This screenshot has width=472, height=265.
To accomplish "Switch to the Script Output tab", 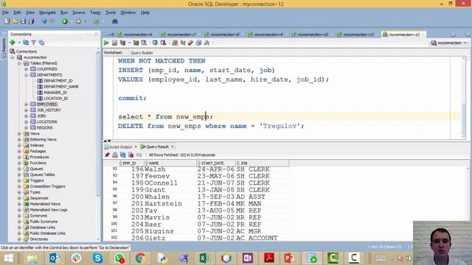I will pos(120,147).
